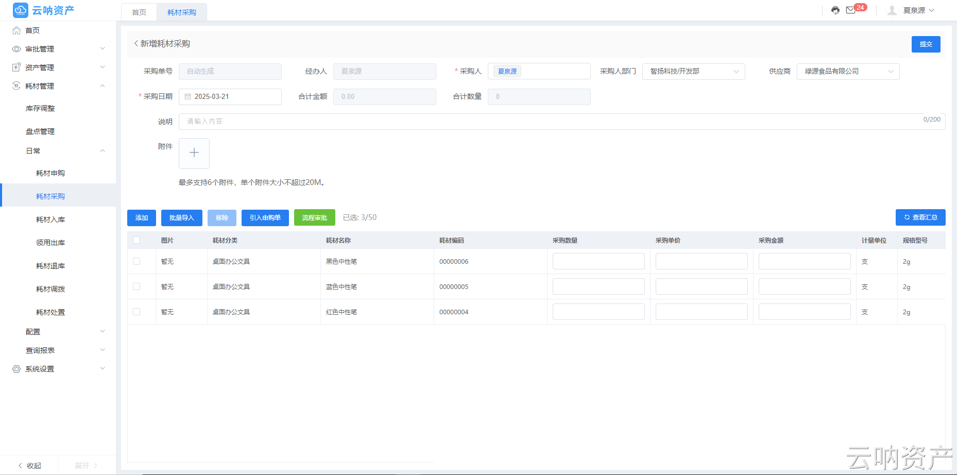Collapse the 日常 submenu

tap(102, 151)
